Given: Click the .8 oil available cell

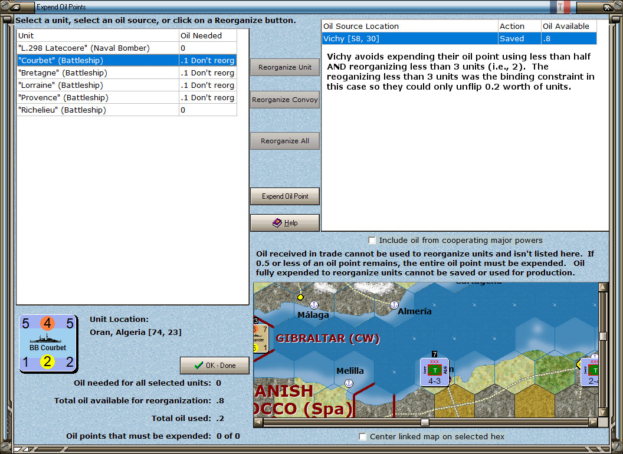Looking at the screenshot, I should click(569, 38).
